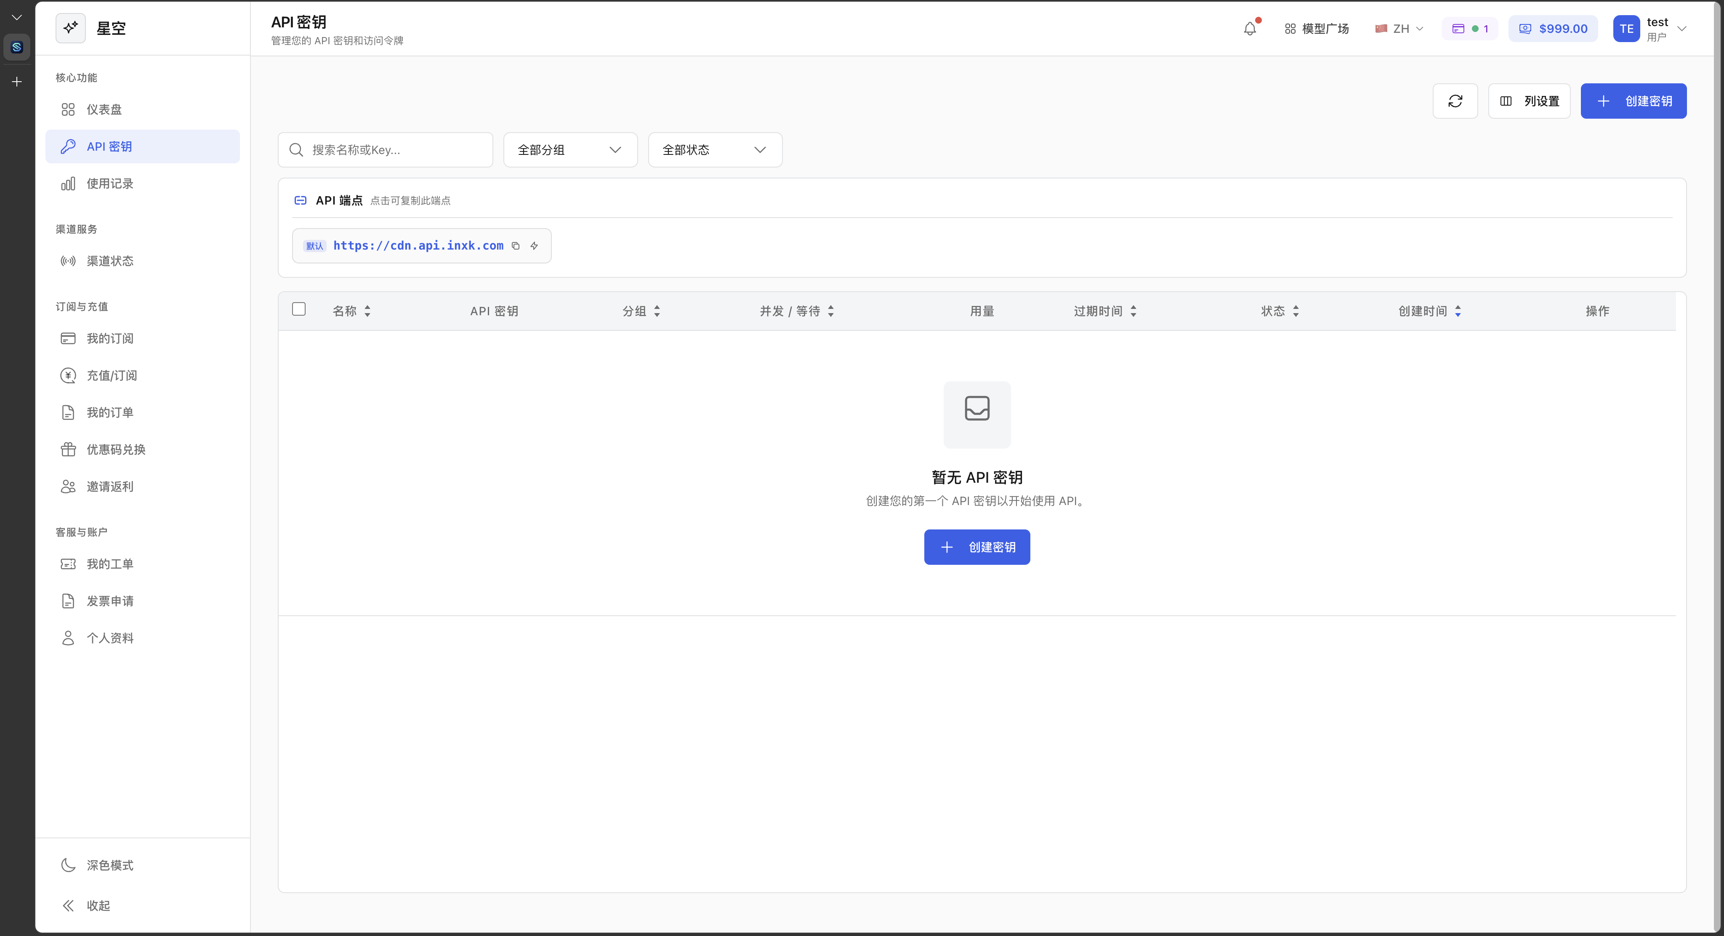Expand the top-left chevron in strip
This screenshot has width=1724, height=936.
click(x=17, y=17)
